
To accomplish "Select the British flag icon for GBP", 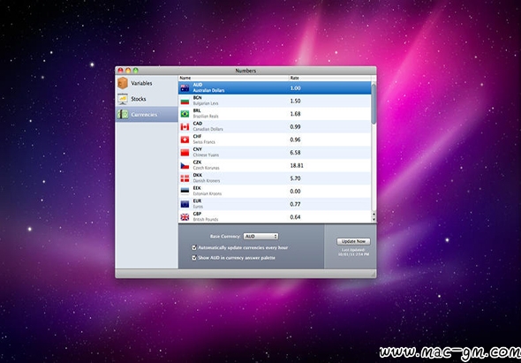I will [x=185, y=217].
